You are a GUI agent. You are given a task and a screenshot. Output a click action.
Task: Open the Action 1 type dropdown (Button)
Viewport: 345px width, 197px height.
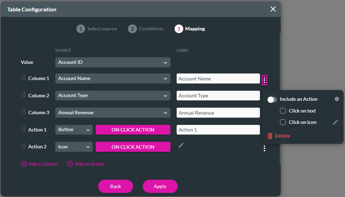point(74,130)
